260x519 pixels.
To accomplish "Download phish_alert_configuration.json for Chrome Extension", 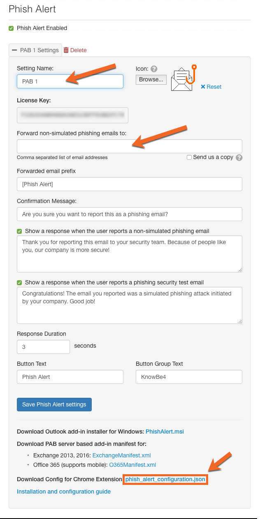I will 165,480.
